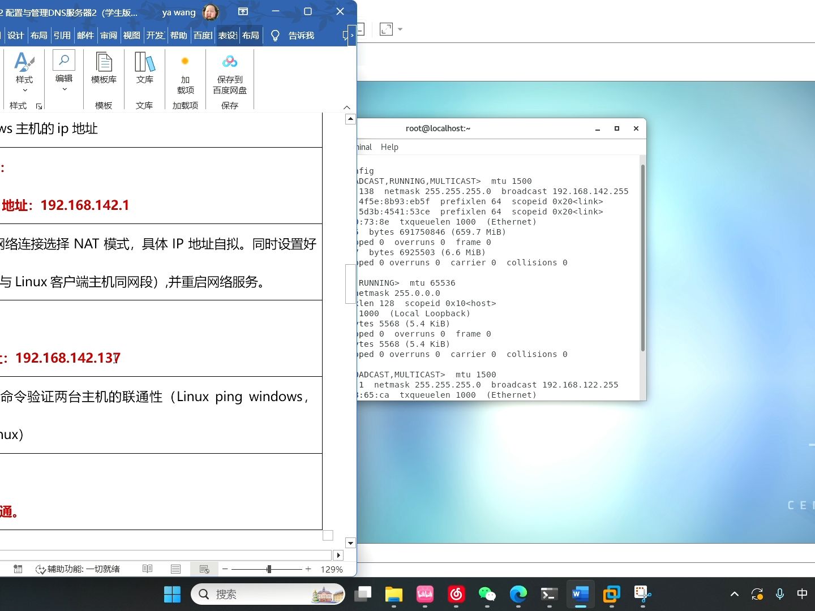Open WeChat from the taskbar
Image resolution: width=815 pixels, height=611 pixels.
click(487, 594)
